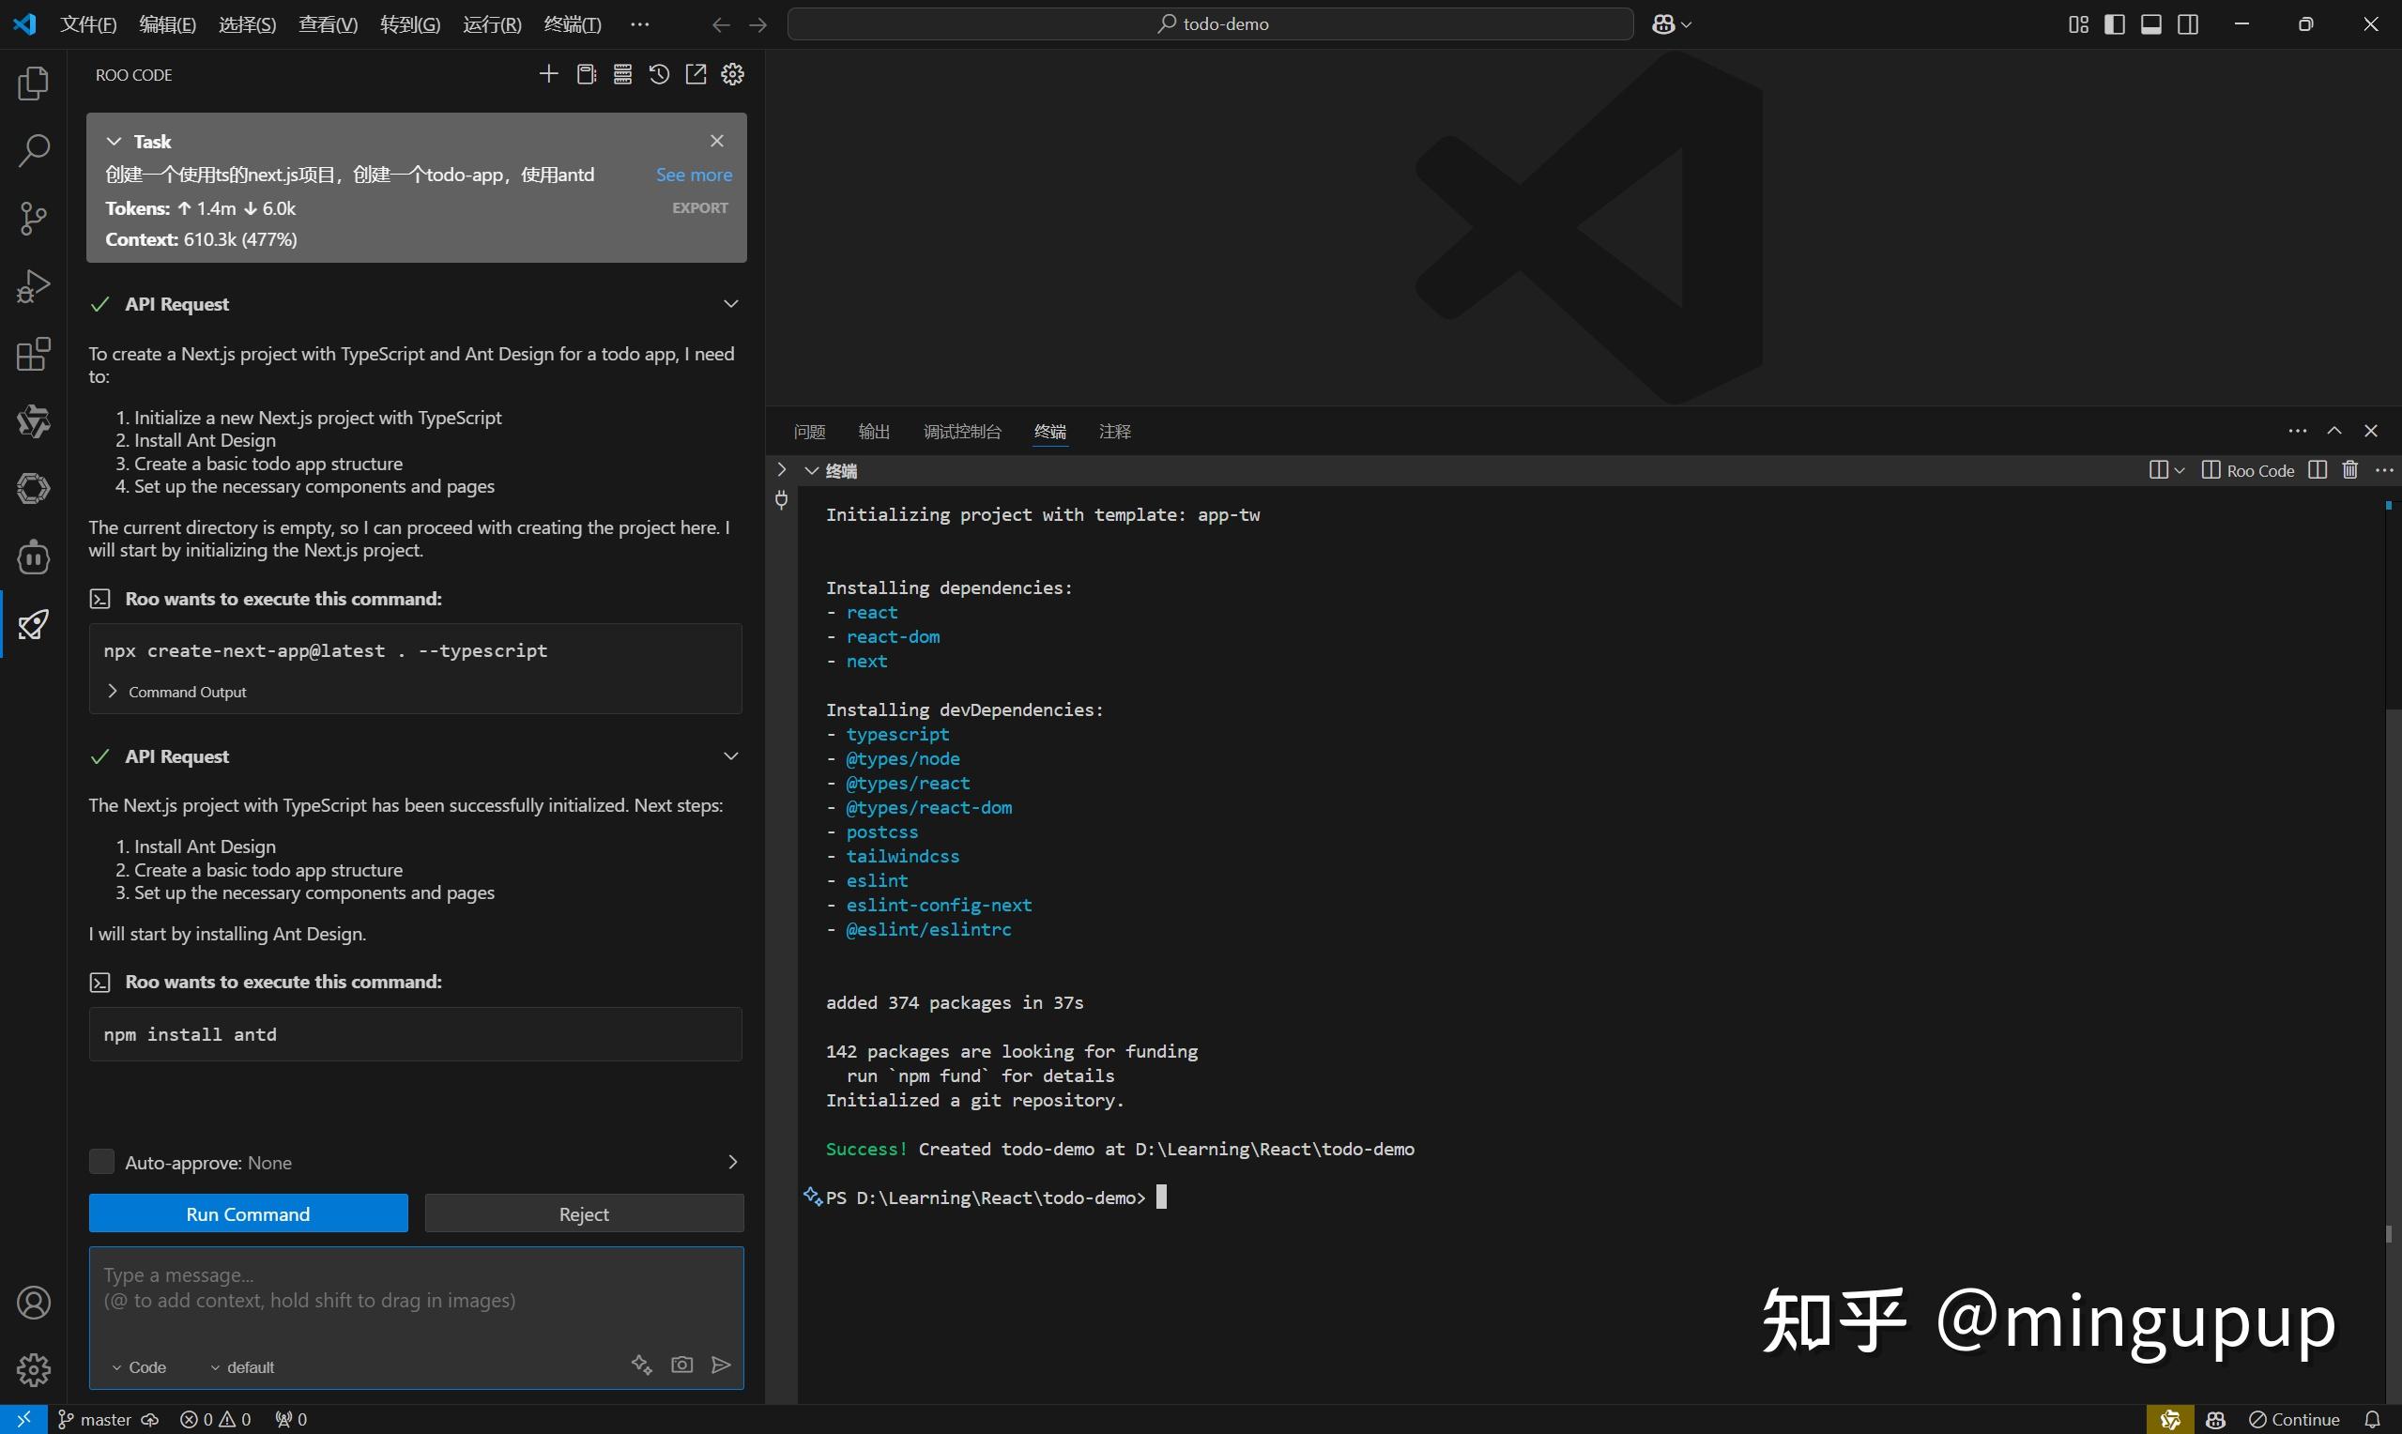Click the master branch in status bar
Screen dimensions: 2402x1434
point(95,1420)
